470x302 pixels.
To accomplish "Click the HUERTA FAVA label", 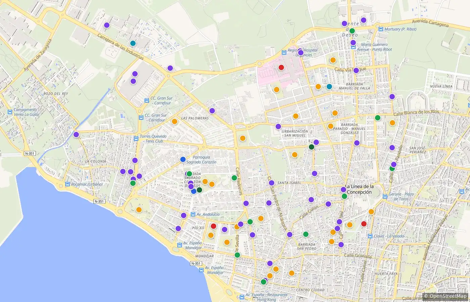I will 386,274.
